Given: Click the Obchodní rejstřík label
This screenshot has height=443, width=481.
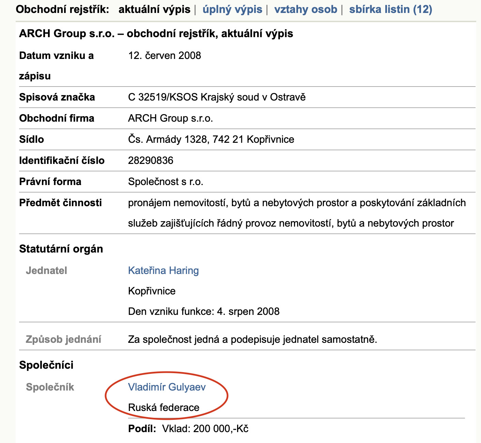Looking at the screenshot, I should click(62, 9).
